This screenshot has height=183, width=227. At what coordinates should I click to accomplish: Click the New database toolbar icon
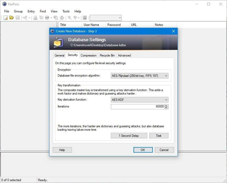pyautogui.click(x=6, y=18)
